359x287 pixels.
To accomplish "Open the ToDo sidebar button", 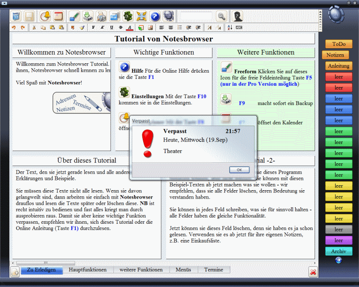I will click(x=339, y=44).
